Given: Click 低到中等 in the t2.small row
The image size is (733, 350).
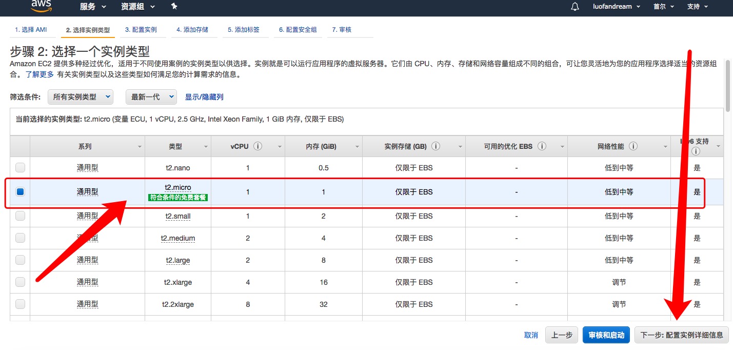Looking at the screenshot, I should coord(619,216).
